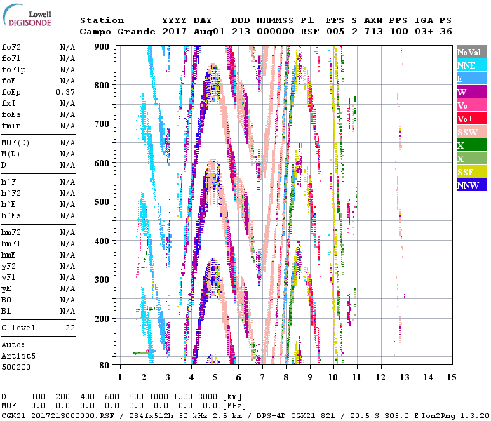
Task: Click the NNE legend color box
Action: (x=469, y=65)
